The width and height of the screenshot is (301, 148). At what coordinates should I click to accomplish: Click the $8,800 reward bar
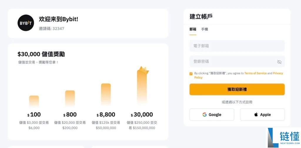click(106, 94)
